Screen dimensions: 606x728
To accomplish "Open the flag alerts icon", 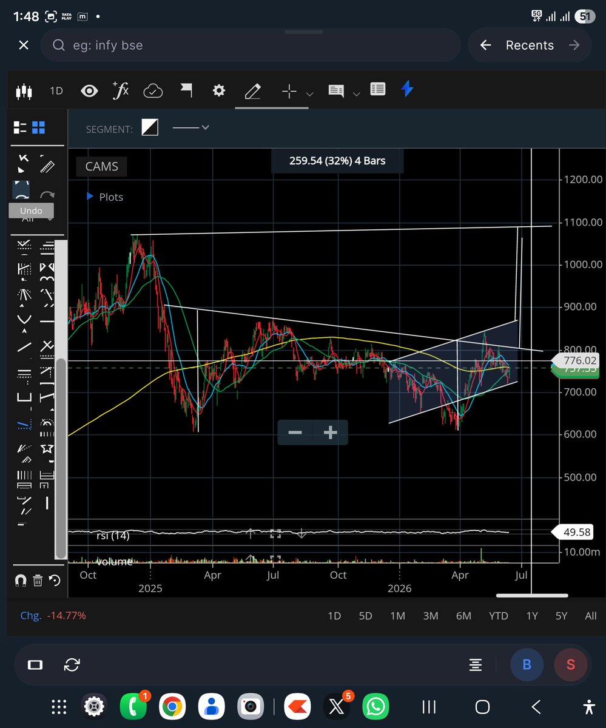I will click(x=186, y=91).
